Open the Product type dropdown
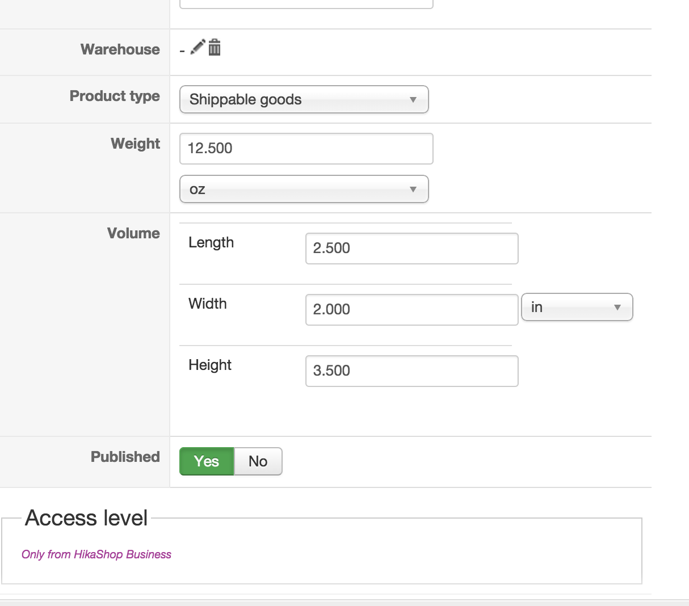This screenshot has width=689, height=606. point(304,99)
